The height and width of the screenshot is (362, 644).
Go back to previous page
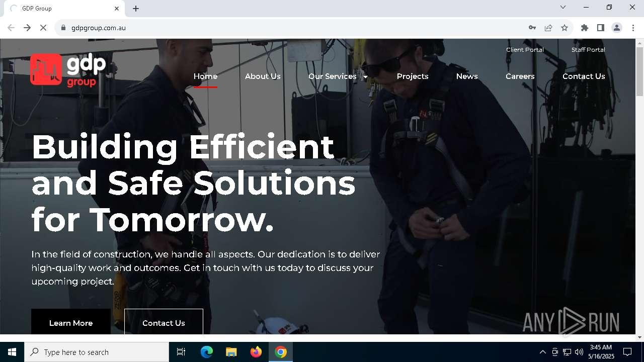point(11,28)
